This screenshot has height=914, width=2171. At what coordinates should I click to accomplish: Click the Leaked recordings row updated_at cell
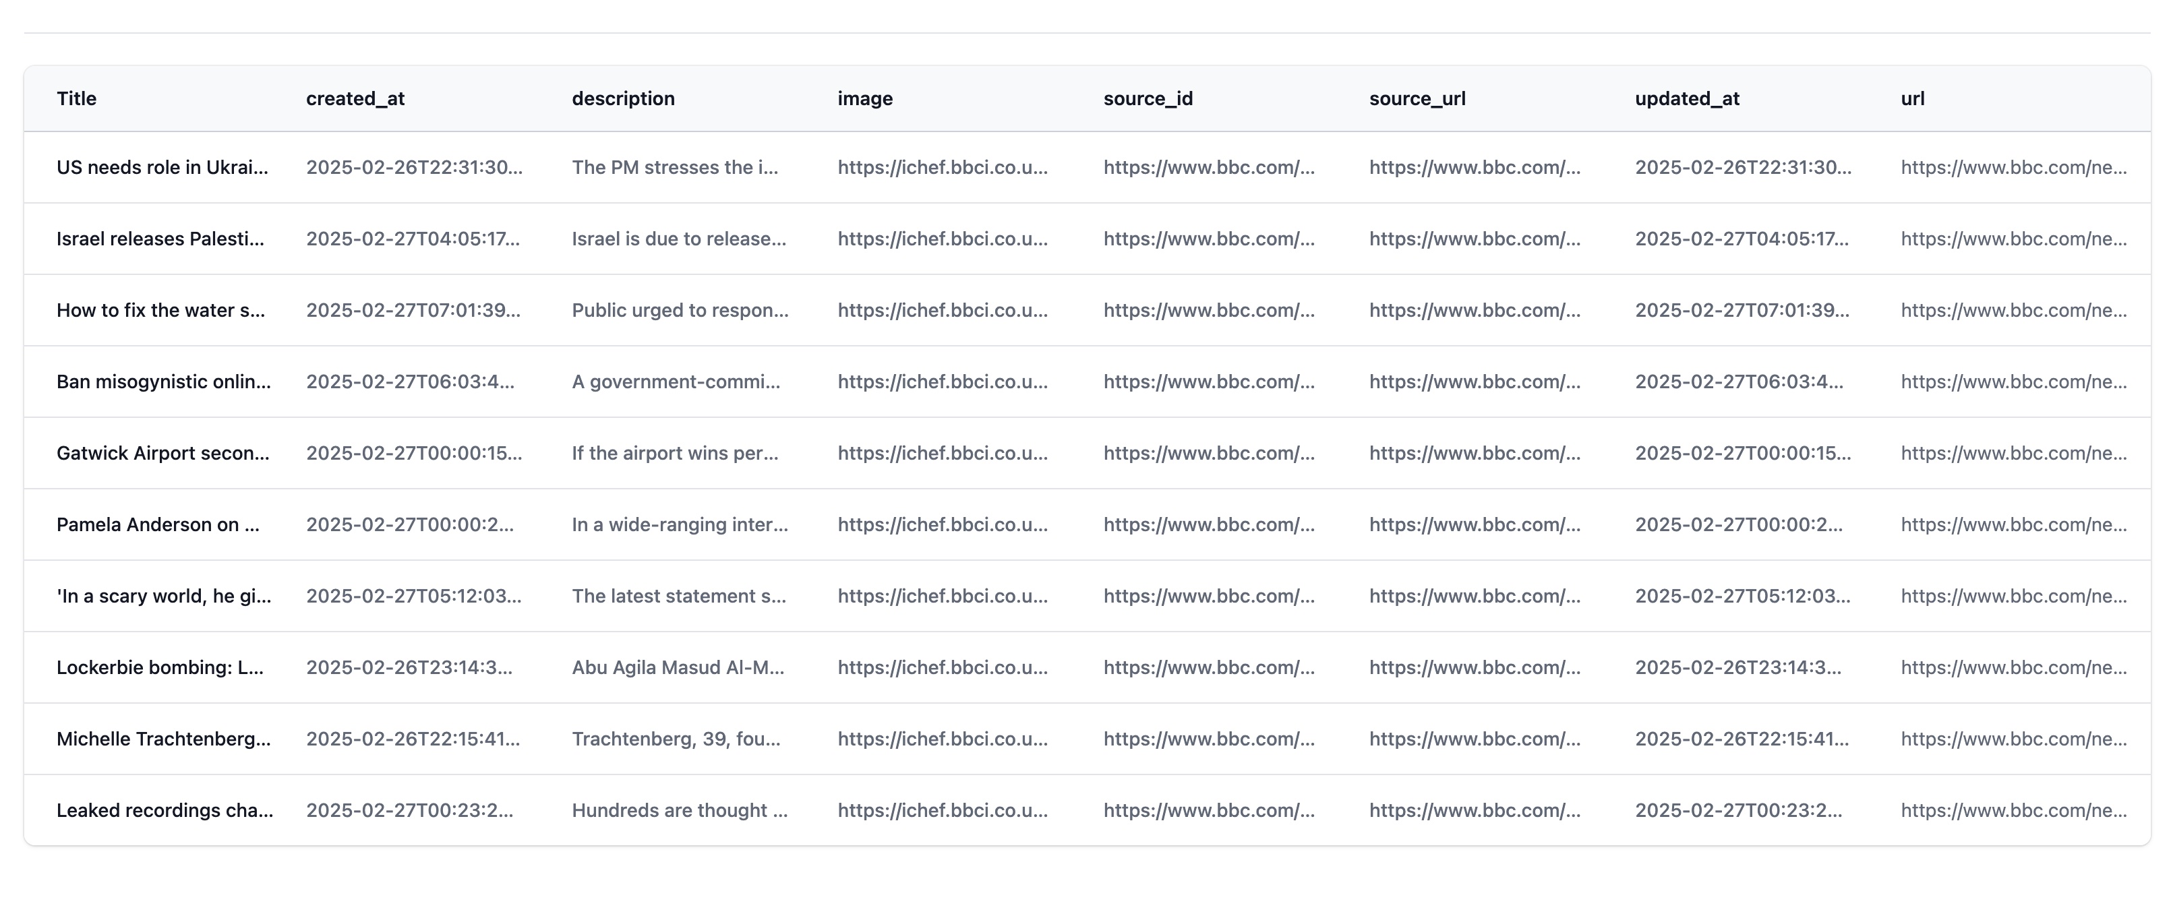pos(1738,810)
